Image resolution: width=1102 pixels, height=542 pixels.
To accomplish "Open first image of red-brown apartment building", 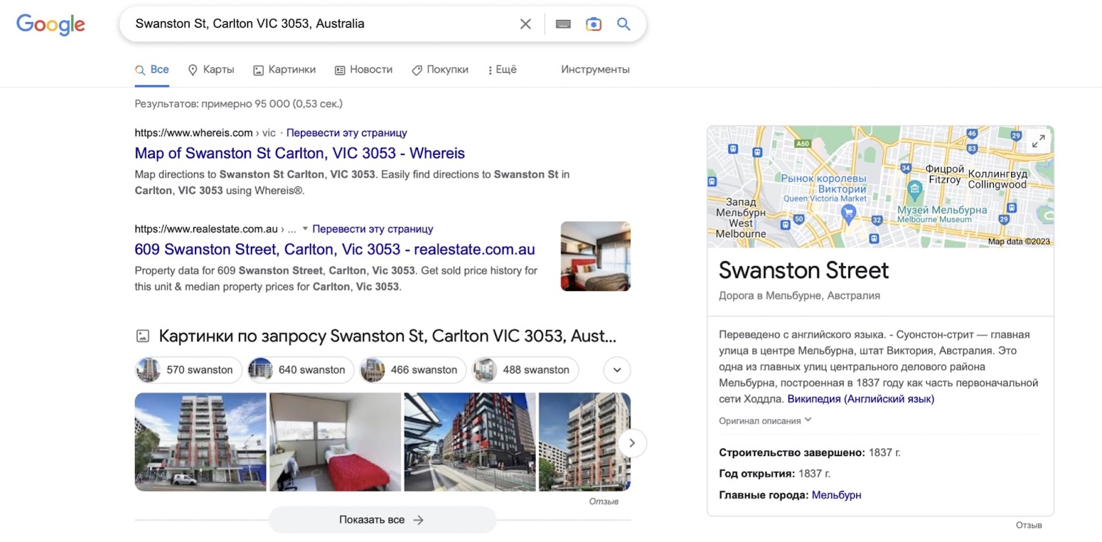I will point(200,442).
